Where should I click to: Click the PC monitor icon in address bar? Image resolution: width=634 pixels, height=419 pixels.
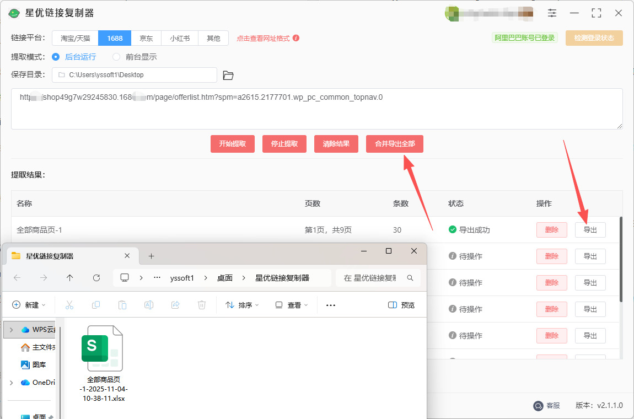[125, 278]
